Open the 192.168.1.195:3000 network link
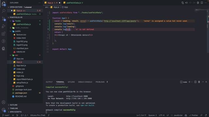The image size is (209, 117). 79,98
